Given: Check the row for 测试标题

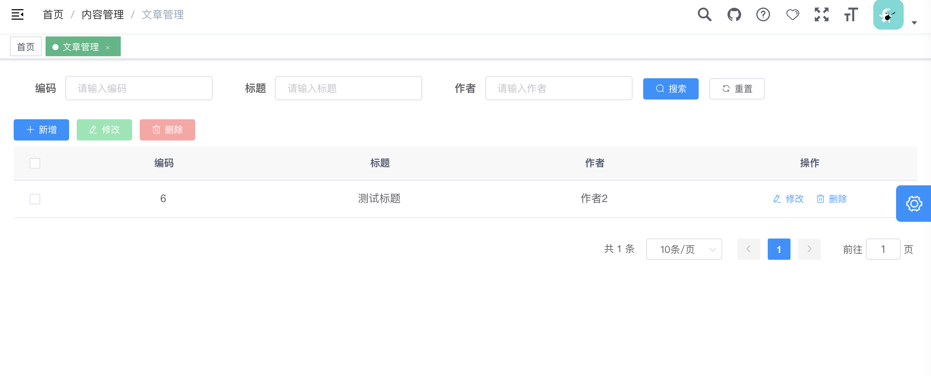Looking at the screenshot, I should click(x=35, y=199).
